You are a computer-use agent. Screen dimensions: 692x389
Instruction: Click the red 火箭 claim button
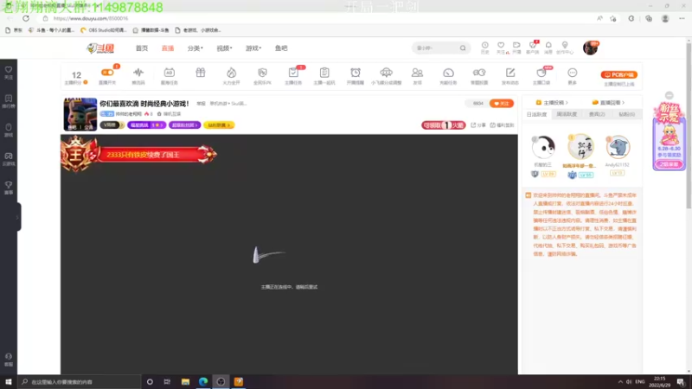coord(443,125)
